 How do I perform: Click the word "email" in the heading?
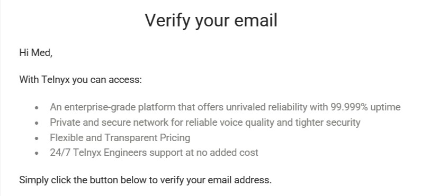click(256, 21)
